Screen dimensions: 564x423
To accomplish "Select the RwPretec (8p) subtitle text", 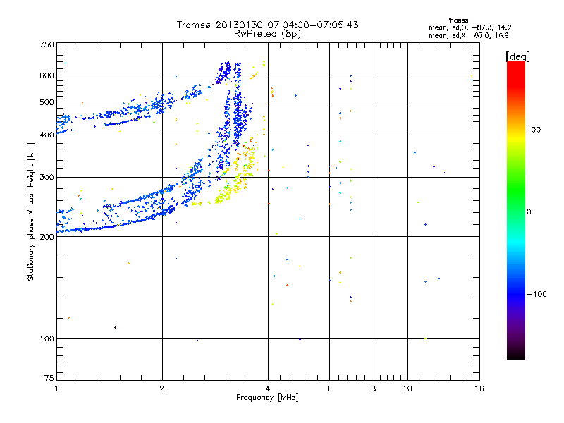I will (x=267, y=34).
